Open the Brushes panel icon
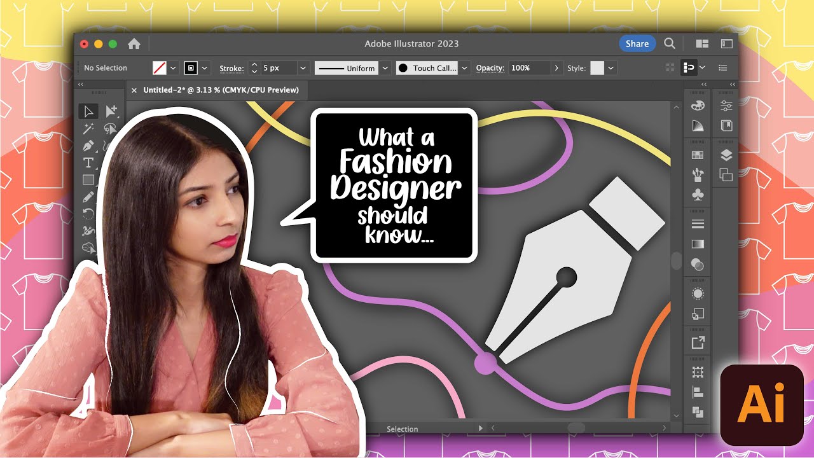The width and height of the screenshot is (814, 458). point(698,174)
